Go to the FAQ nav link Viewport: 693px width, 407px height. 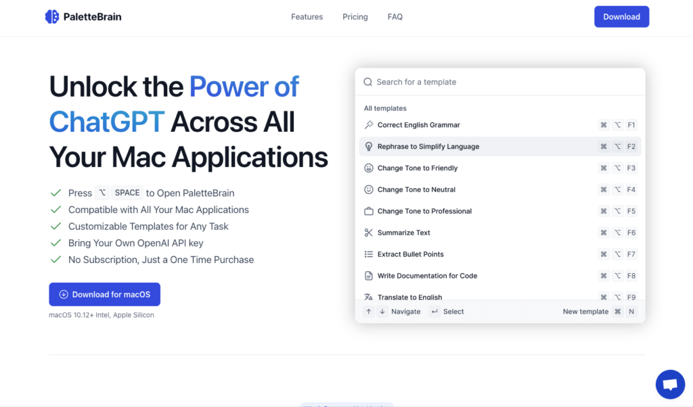[395, 17]
